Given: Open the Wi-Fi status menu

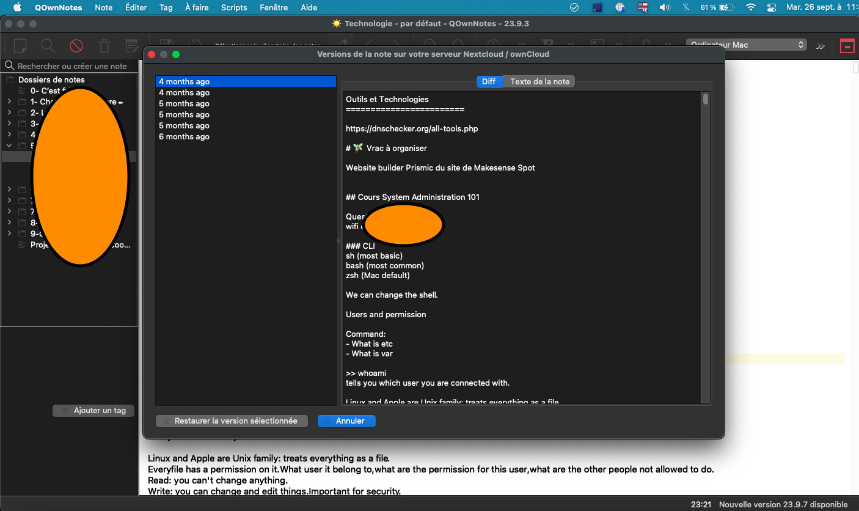Looking at the screenshot, I should 751,7.
